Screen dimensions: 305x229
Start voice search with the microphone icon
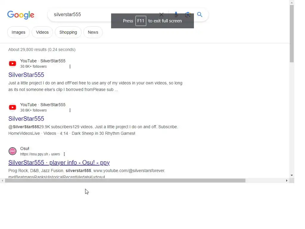[x=176, y=14]
